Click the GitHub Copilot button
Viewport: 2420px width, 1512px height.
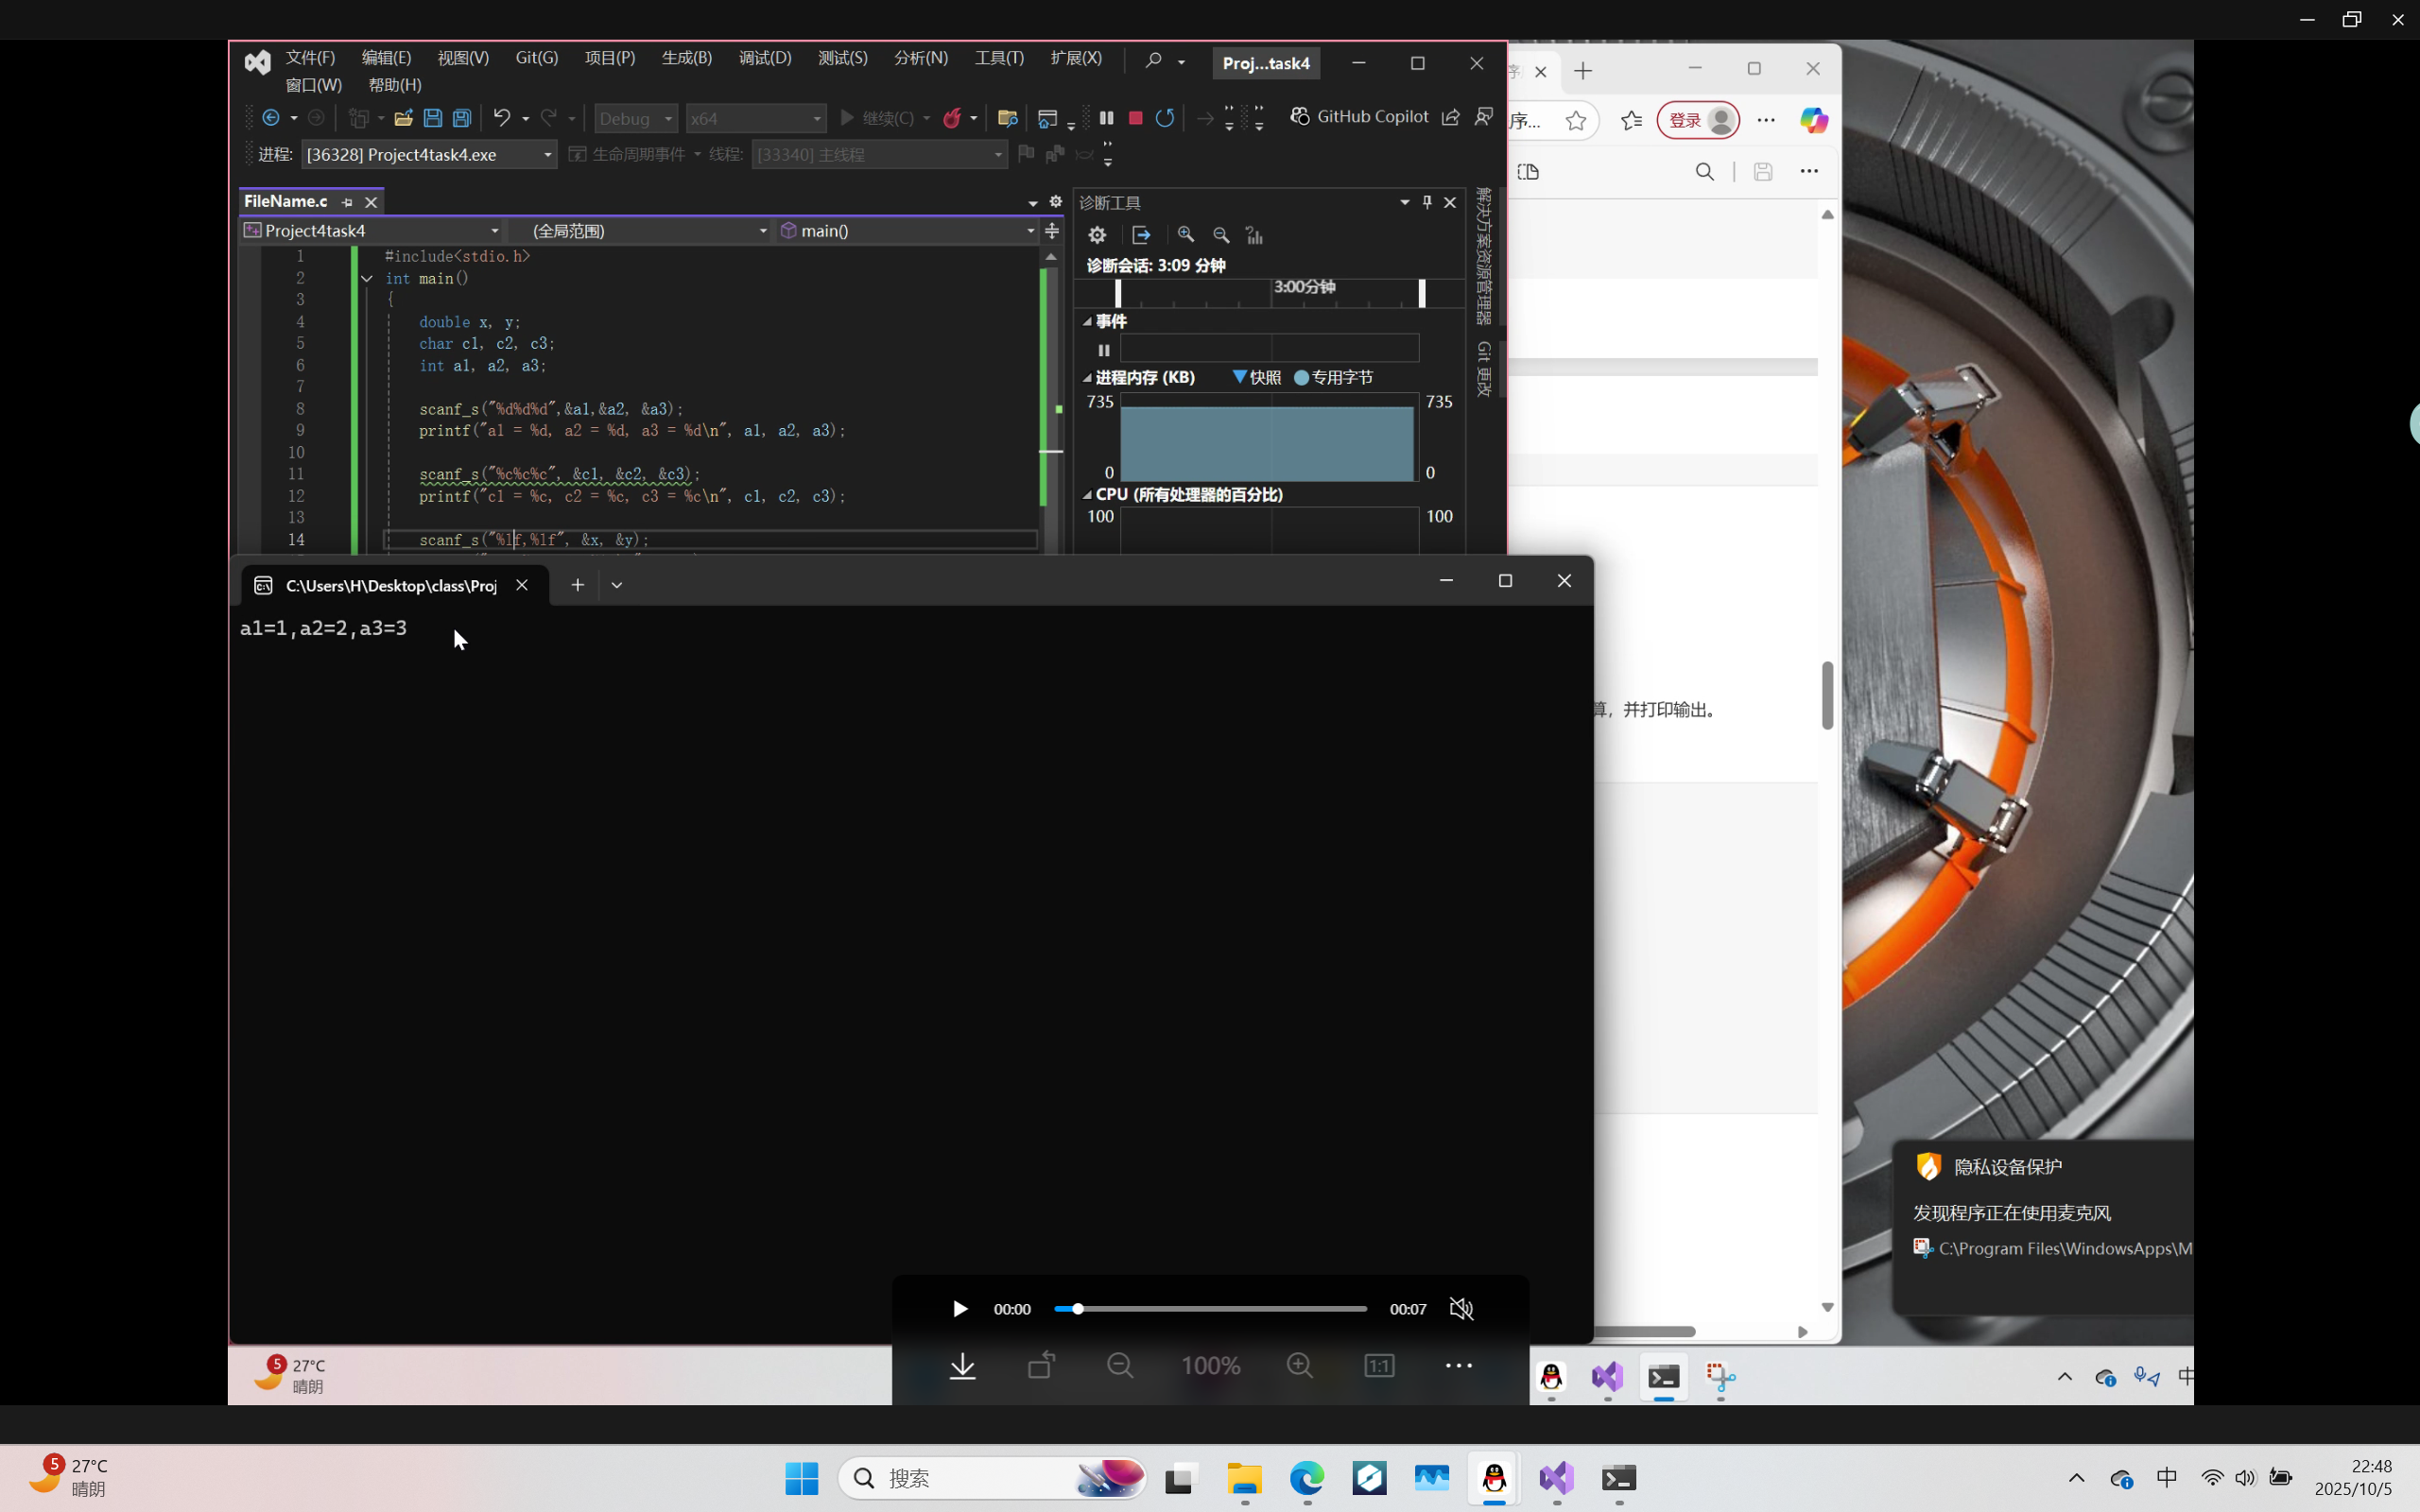1359,117
